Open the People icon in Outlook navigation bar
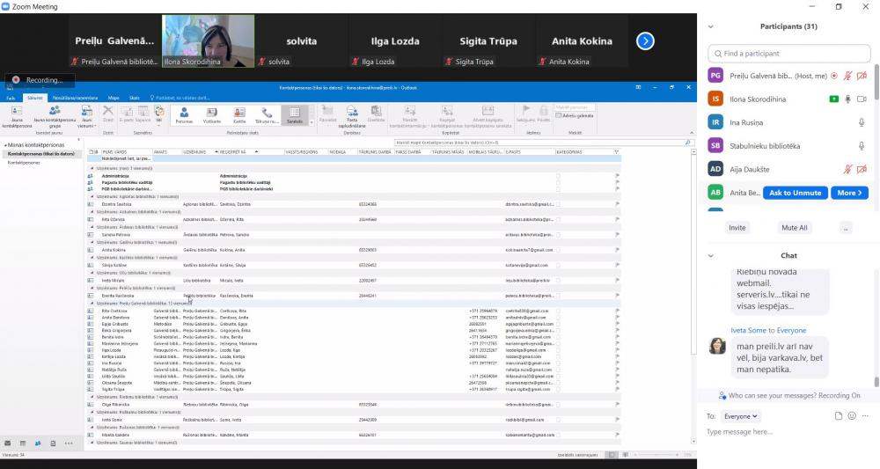The height and width of the screenshot is (469, 880). (x=38, y=443)
